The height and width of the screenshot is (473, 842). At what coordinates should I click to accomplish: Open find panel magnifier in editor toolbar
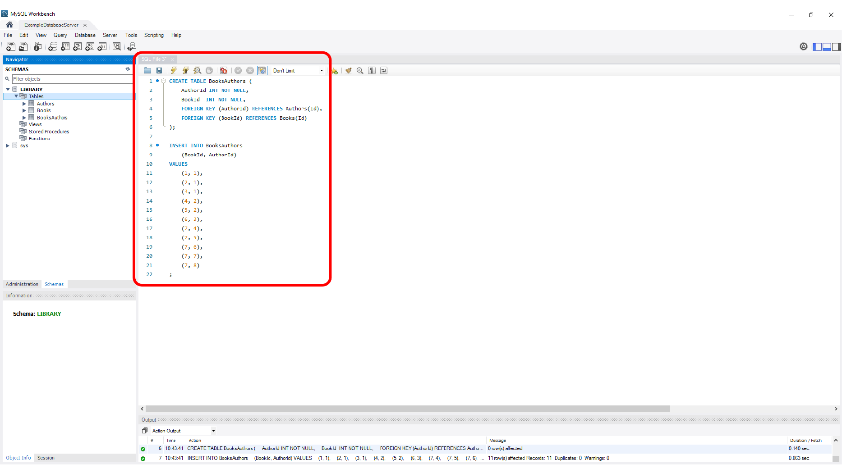click(360, 71)
